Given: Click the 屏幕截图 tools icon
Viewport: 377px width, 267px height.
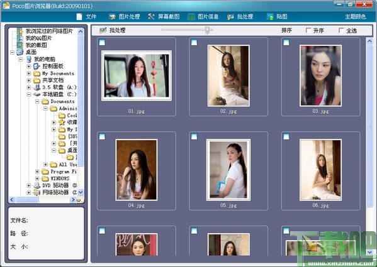Looking at the screenshot, I should coord(151,16).
